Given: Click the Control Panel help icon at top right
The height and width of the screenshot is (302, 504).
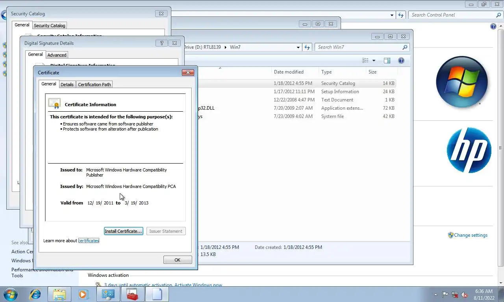Looking at the screenshot, I should 493,26.
